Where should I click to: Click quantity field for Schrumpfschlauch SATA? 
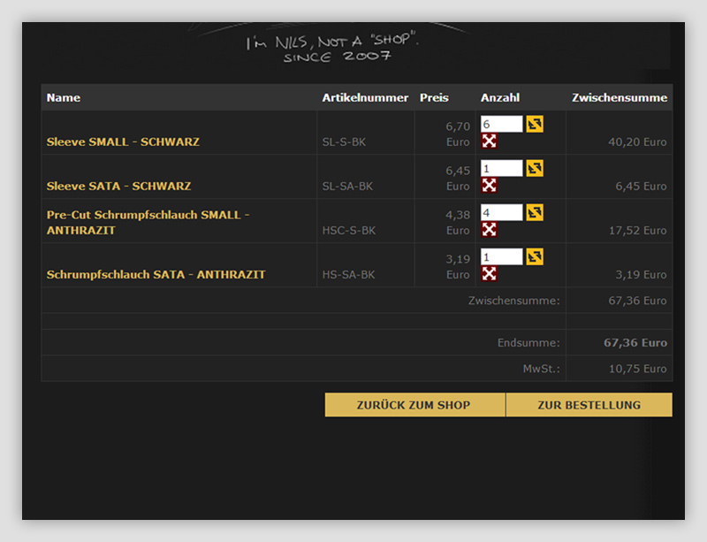point(501,256)
